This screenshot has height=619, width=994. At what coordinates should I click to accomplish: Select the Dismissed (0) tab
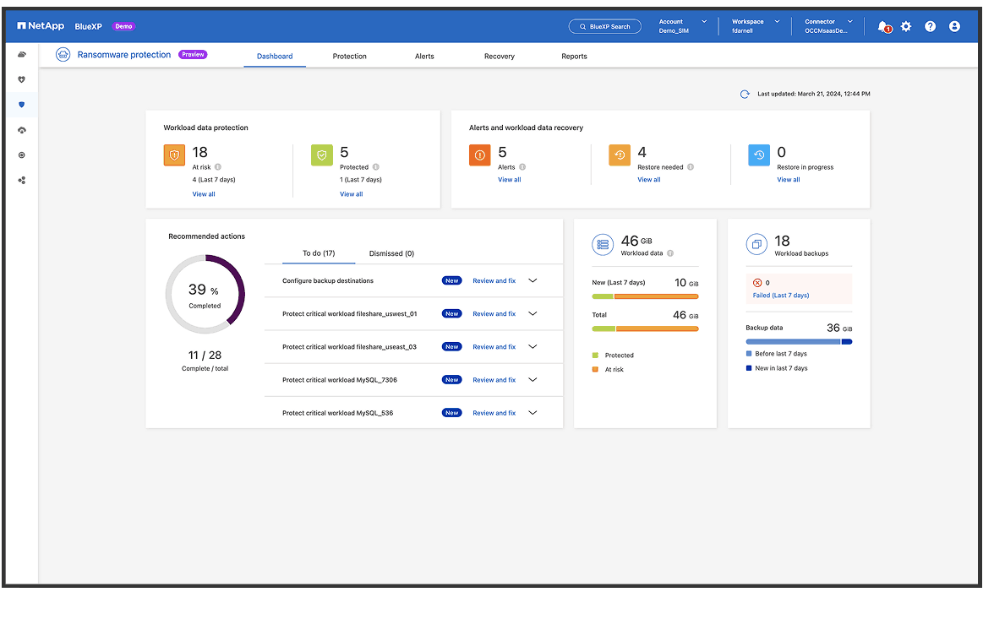(392, 253)
